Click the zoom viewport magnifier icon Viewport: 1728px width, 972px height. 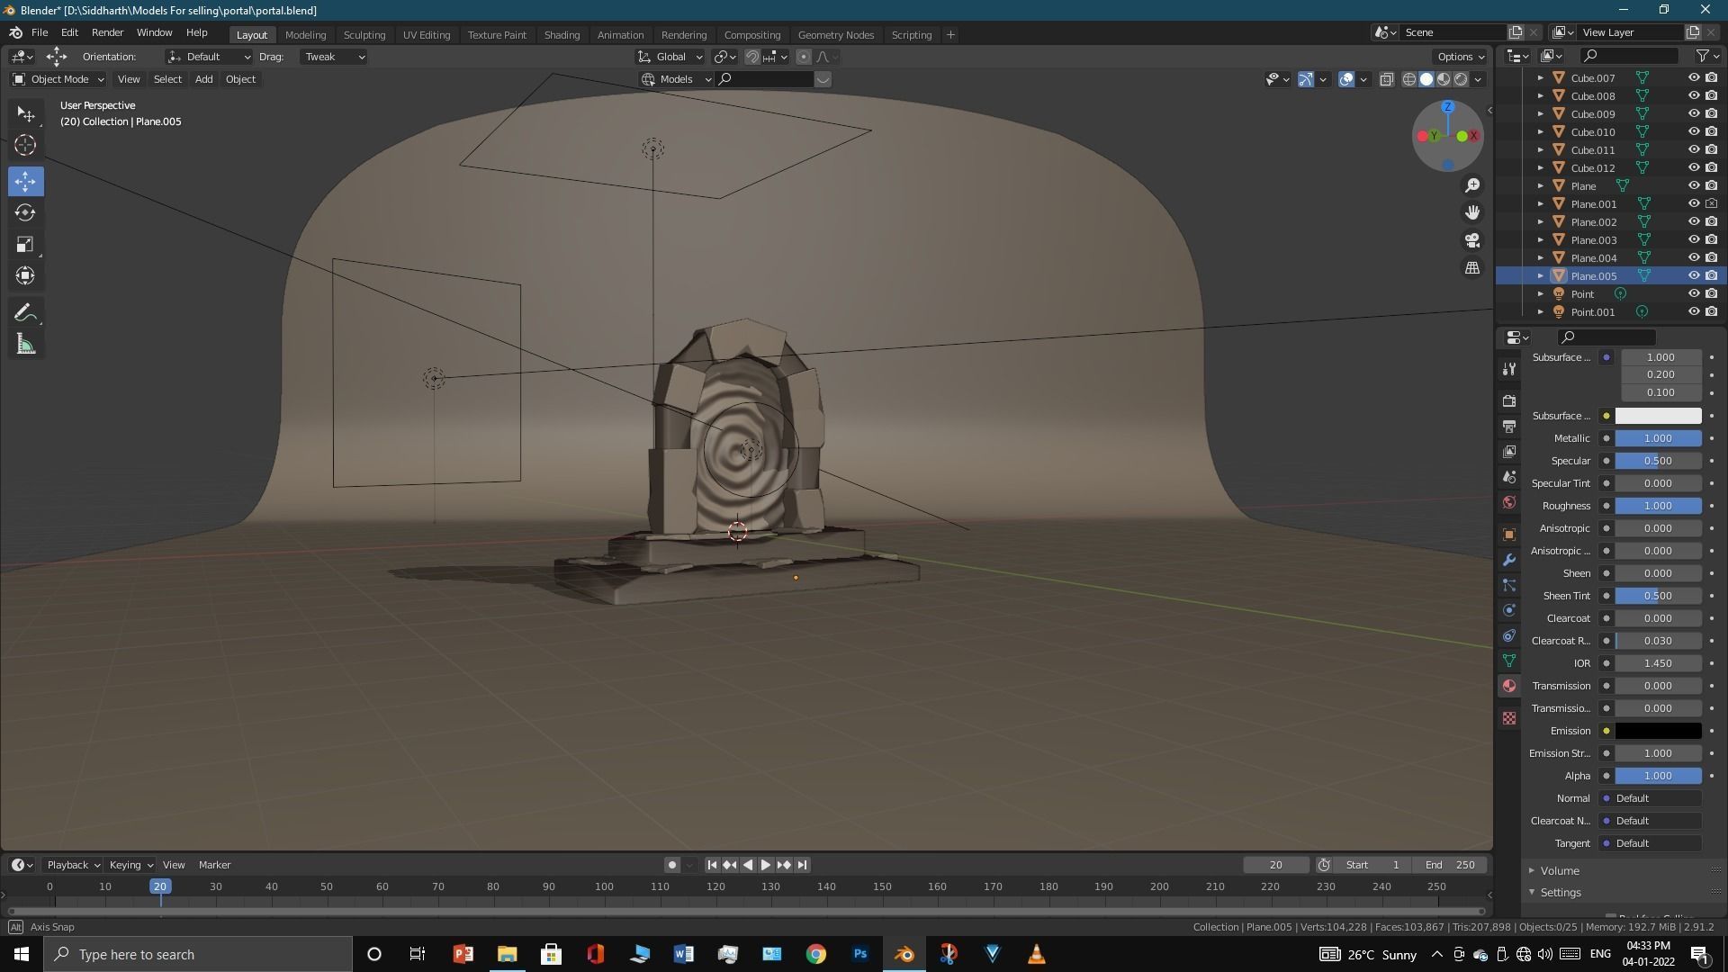pos(1472,185)
